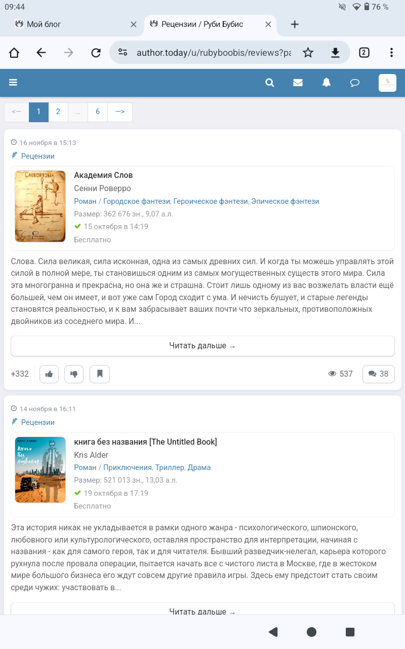Click Читать дальше under Академия Слов review
Screen dimensions: 405x649
pos(202,346)
